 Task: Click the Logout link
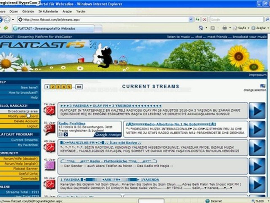click(x=20, y=126)
